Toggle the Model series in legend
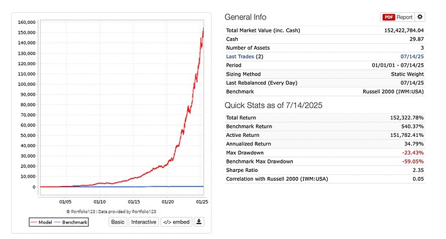Screen dimensions: 446x239 click(x=41, y=222)
